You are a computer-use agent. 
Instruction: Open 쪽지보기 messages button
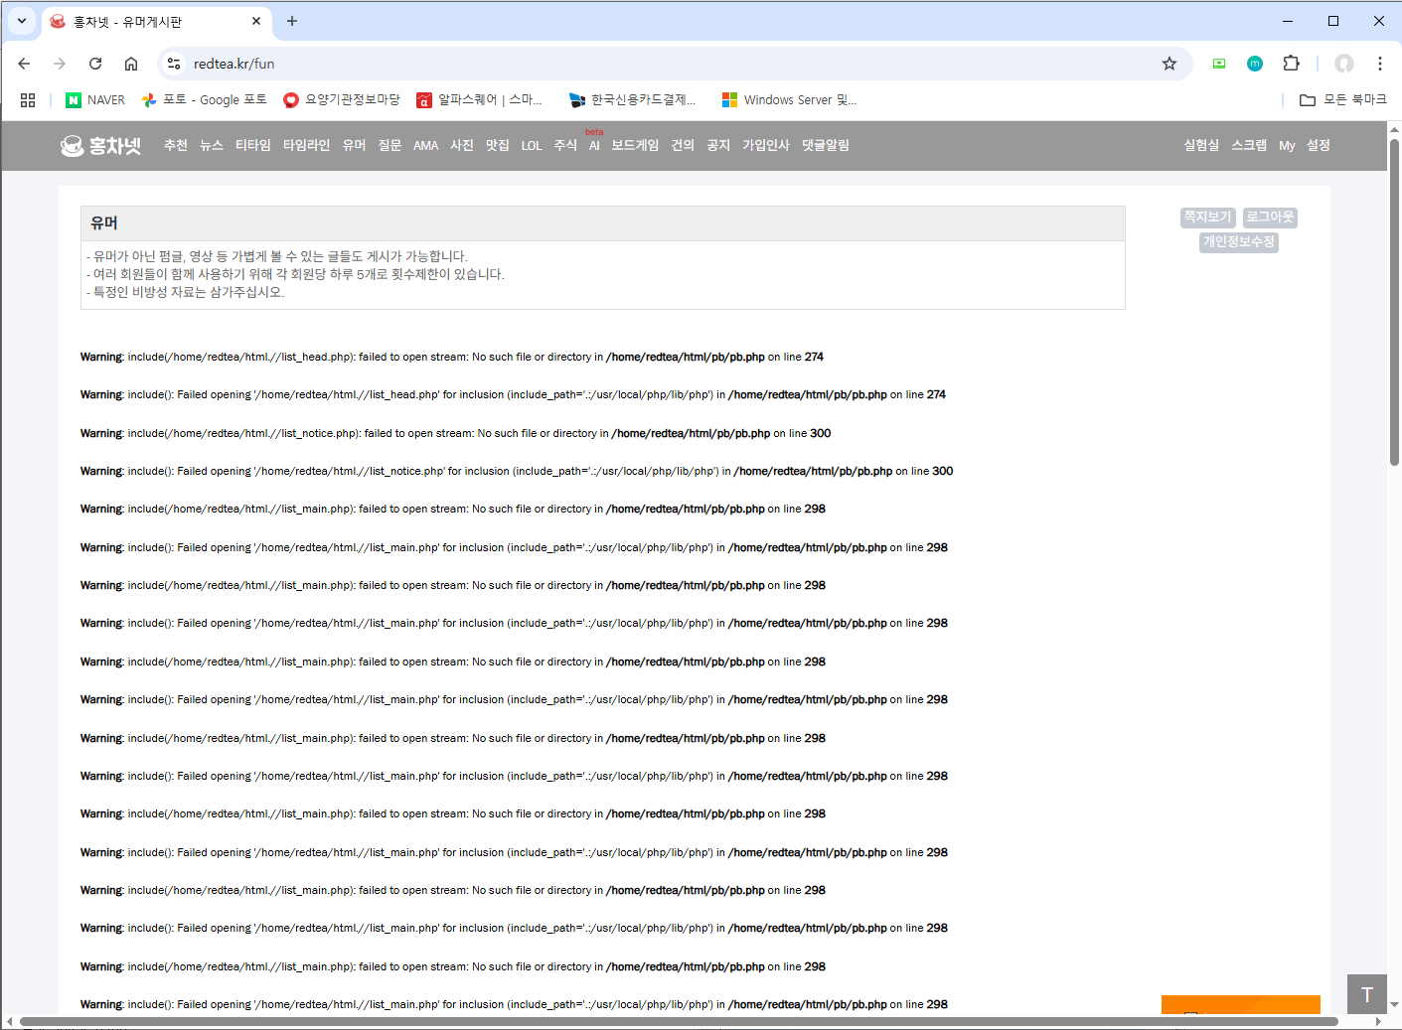(x=1207, y=217)
